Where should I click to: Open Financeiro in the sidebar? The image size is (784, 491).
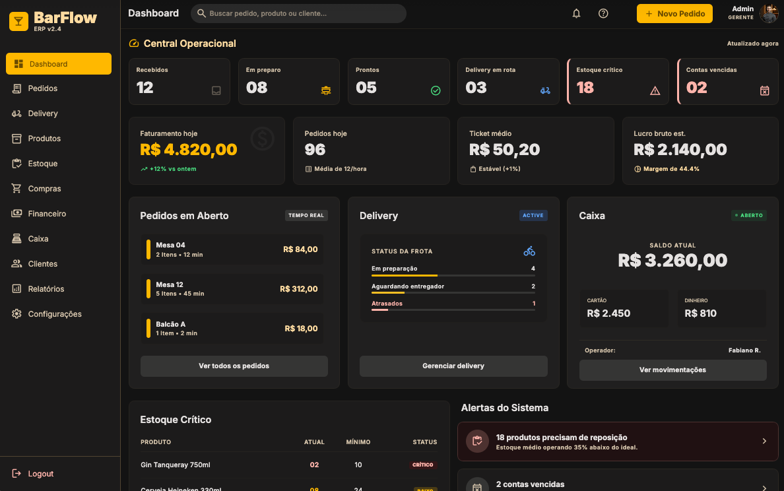tap(59, 214)
